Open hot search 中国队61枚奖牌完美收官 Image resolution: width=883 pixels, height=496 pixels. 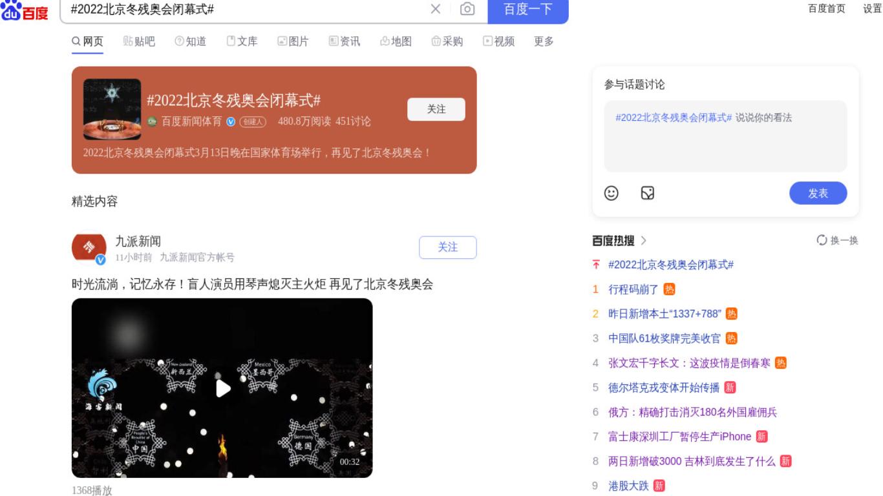click(665, 338)
